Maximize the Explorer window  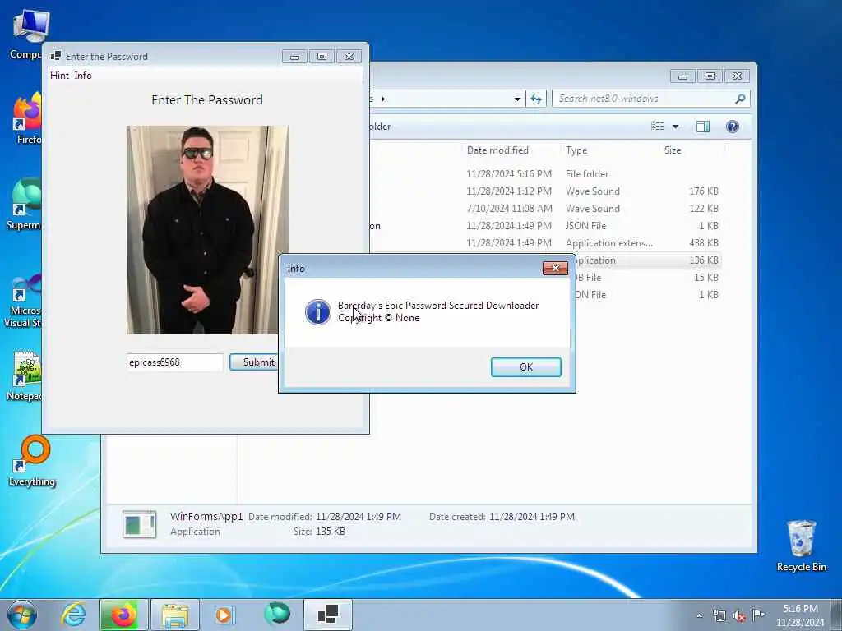(710, 76)
